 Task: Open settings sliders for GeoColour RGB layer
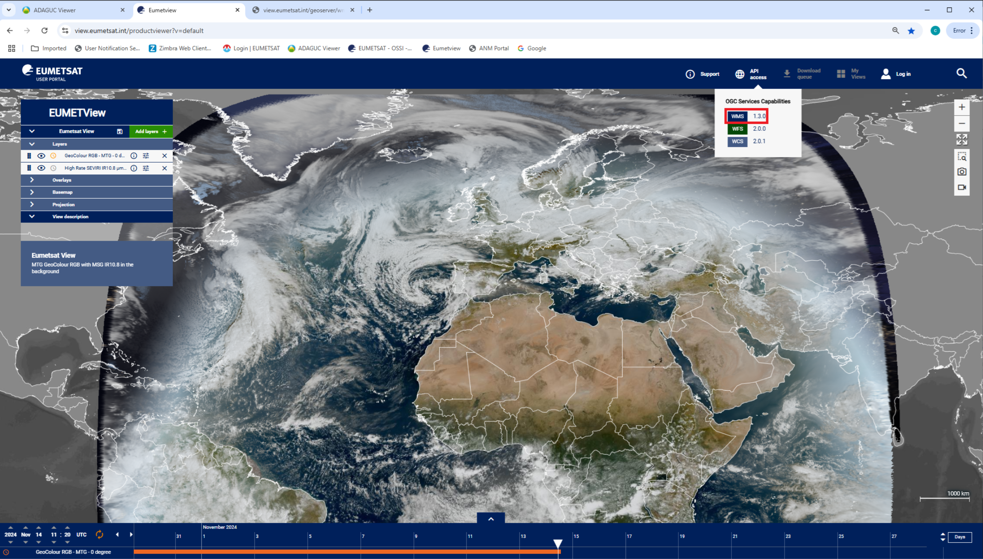[146, 155]
